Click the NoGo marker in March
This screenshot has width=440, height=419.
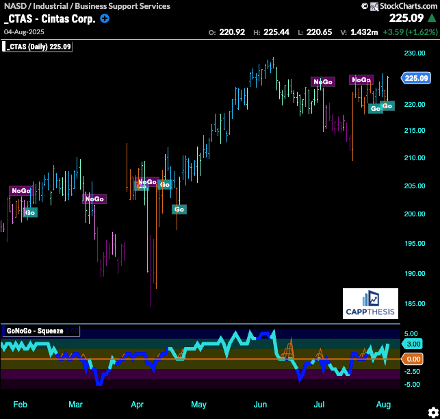pyautogui.click(x=94, y=199)
